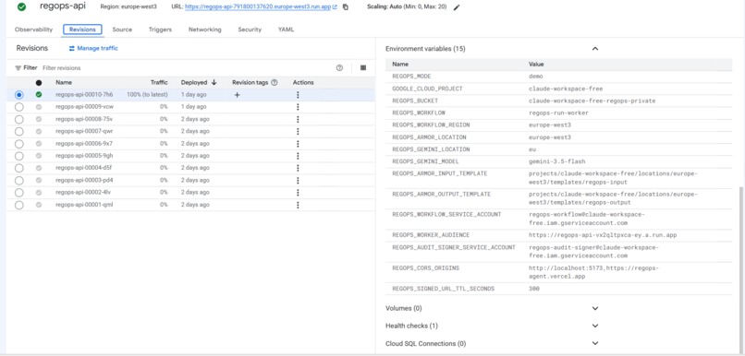Collapse the Environment variables section

click(x=595, y=49)
